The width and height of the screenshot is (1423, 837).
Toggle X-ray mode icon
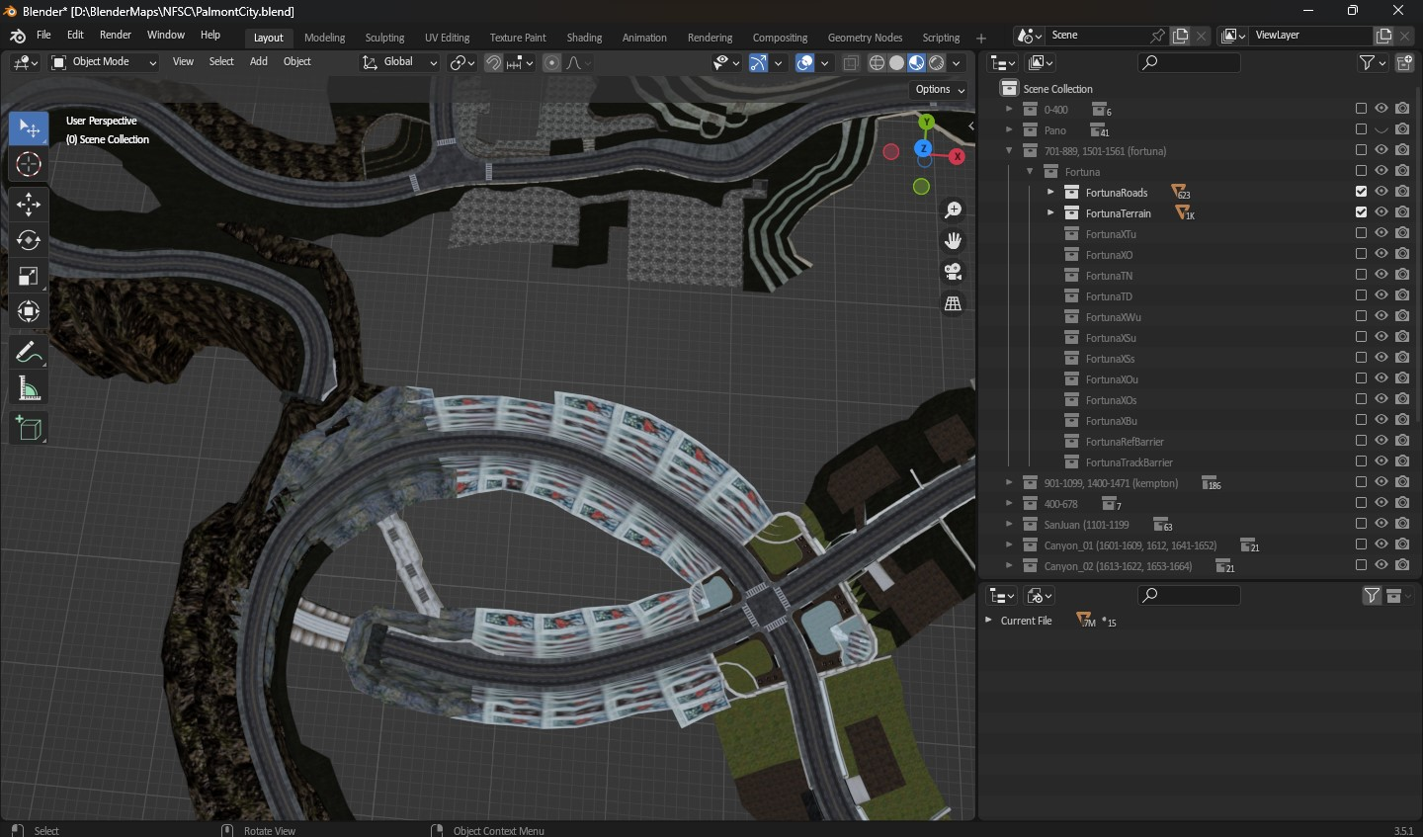[850, 62]
